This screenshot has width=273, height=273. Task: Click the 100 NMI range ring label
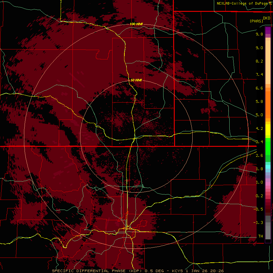(136, 24)
